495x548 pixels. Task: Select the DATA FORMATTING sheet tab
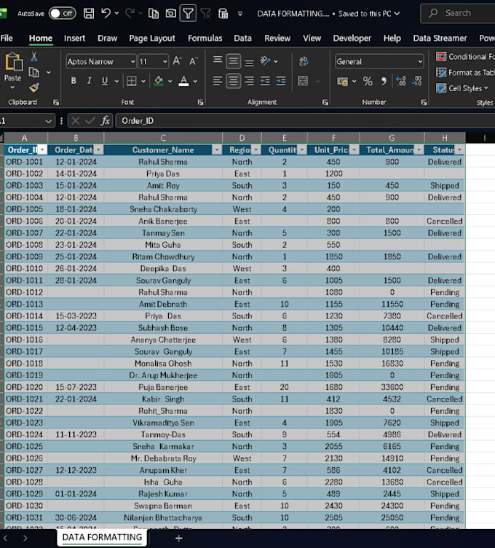(102, 537)
